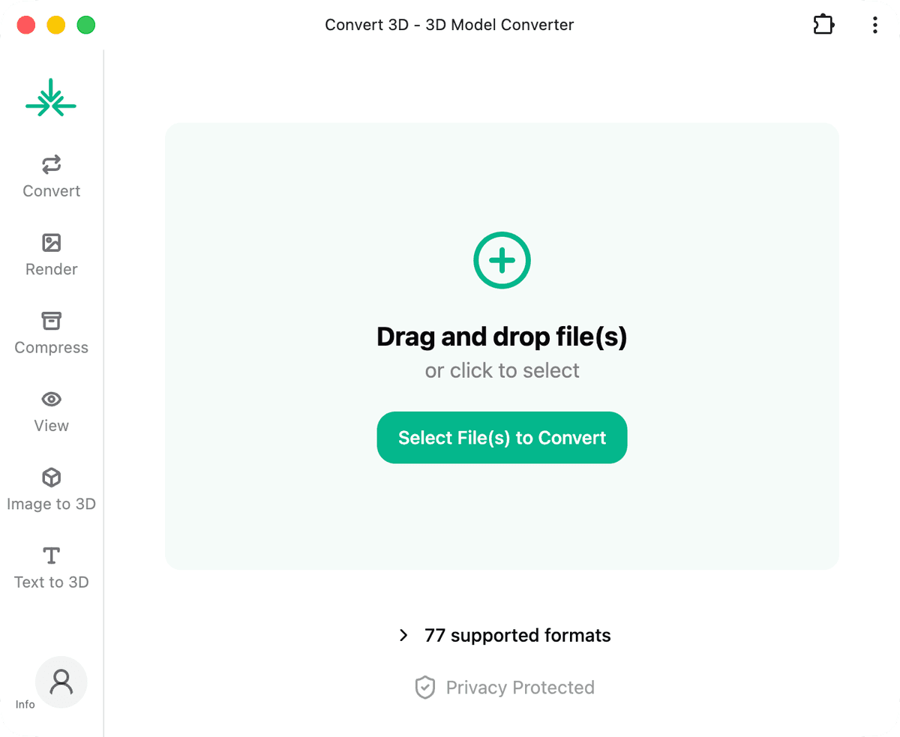Click the Privacy Protected shield icon
Viewport: 900px width, 737px height.
(x=425, y=688)
